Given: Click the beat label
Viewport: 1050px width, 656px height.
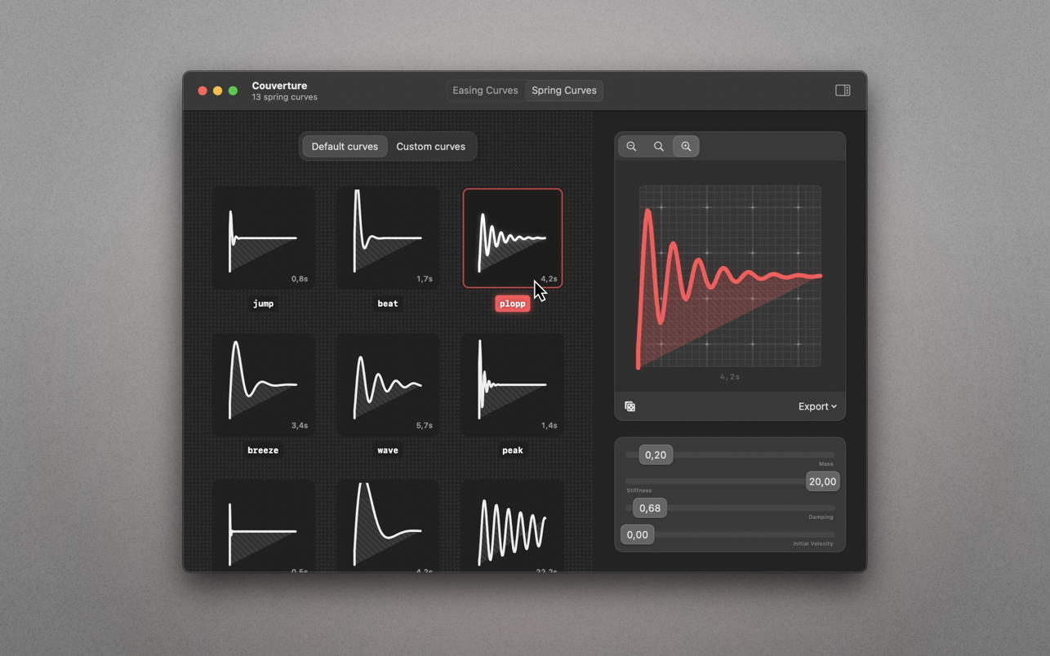Looking at the screenshot, I should [388, 304].
